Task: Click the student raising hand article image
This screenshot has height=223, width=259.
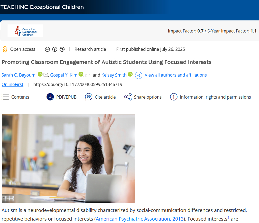Action: pyautogui.click(x=69, y=158)
